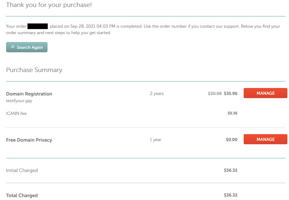The image size is (289, 200).
Task: Click the testifyour.gay domain name
Action: tap(19, 101)
